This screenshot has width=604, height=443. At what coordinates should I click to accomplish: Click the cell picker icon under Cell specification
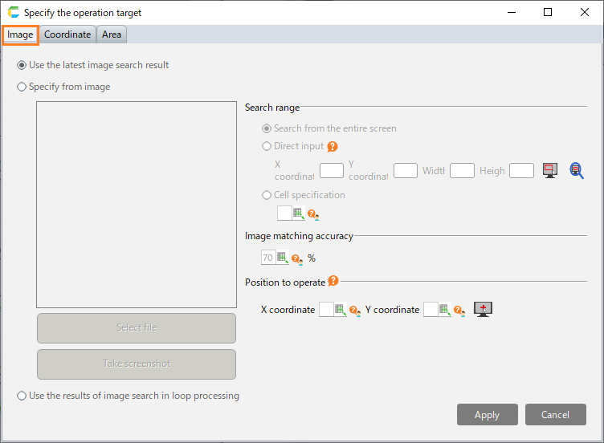pyautogui.click(x=299, y=213)
